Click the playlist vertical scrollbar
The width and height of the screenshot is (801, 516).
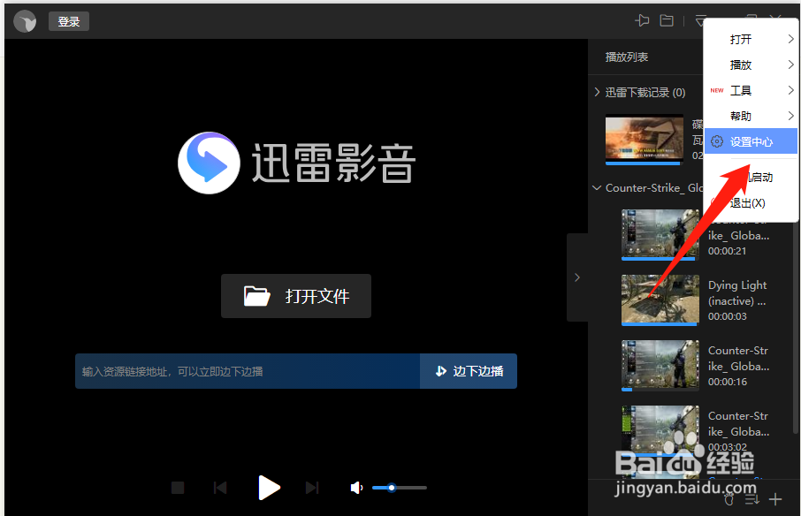[x=797, y=327]
